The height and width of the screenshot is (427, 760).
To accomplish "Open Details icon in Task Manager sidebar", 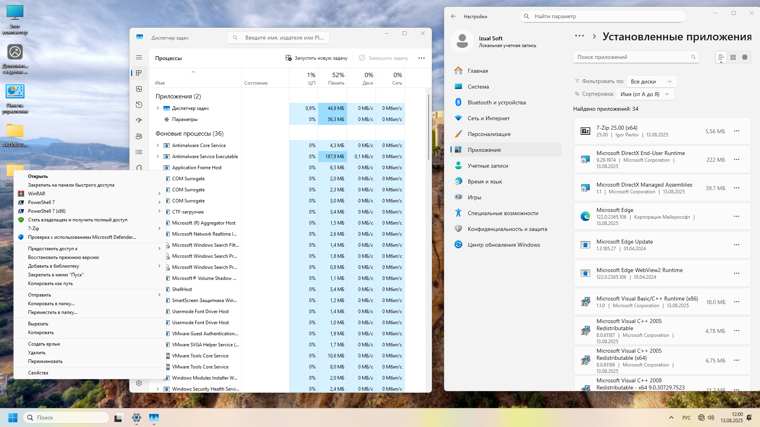I will coord(139,152).
